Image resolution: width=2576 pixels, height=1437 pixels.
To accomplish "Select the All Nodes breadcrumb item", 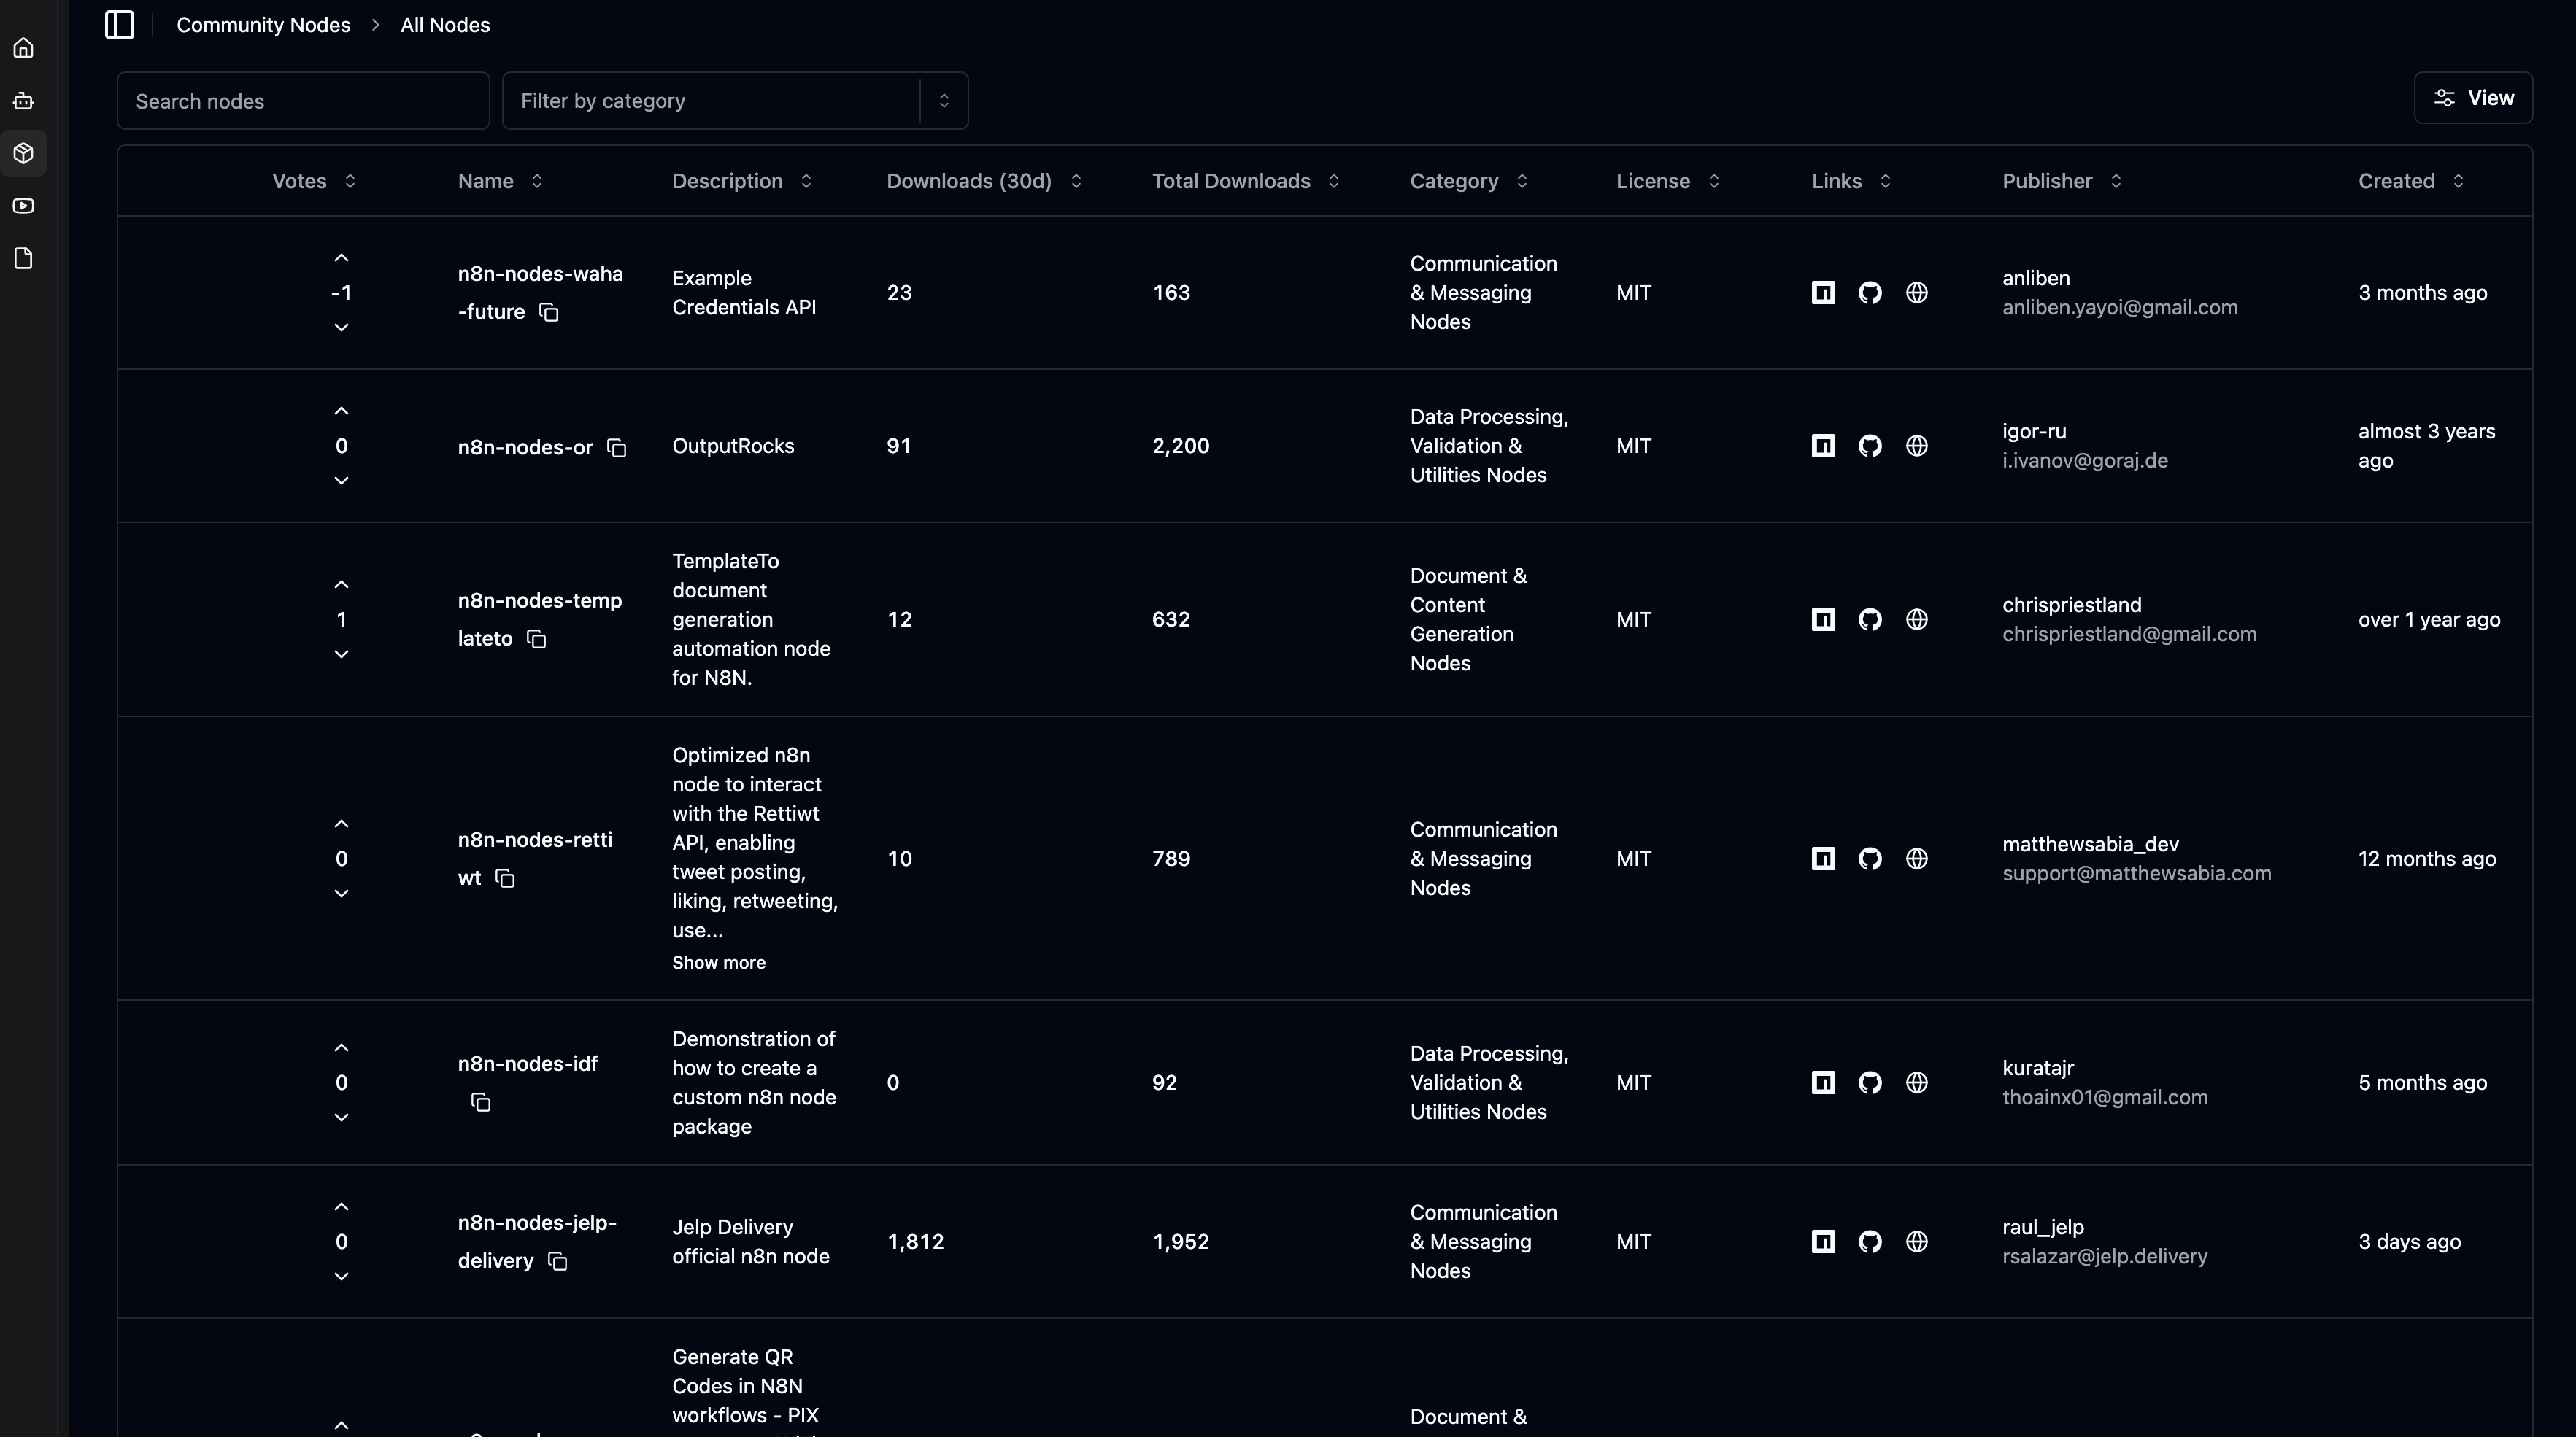I will point(445,25).
